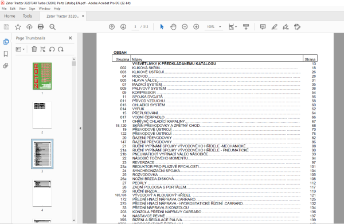Select the Hand pan tool
The height and width of the screenshot is (224, 344).
pos(173,27)
